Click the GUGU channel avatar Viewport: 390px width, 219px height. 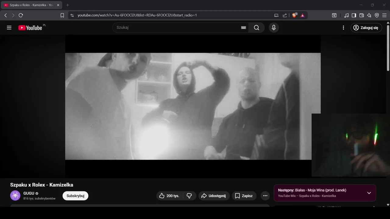coord(15,196)
